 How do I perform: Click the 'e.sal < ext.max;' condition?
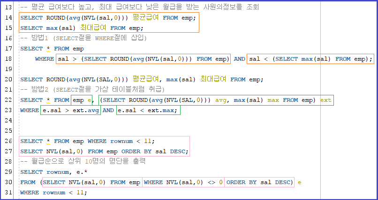(x=149, y=110)
